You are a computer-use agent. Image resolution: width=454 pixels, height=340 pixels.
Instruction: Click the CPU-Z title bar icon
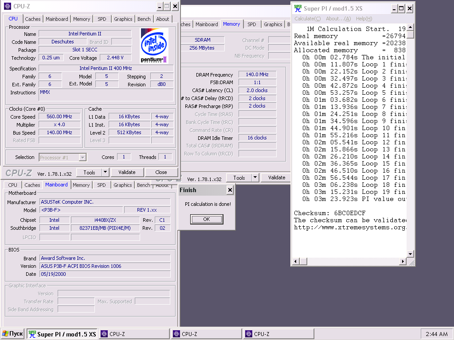[x=8, y=6]
